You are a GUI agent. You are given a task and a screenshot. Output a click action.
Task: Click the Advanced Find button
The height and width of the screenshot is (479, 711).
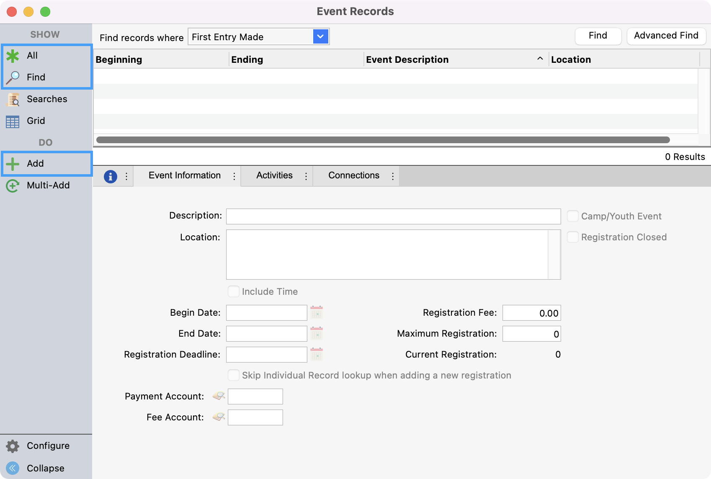coord(666,36)
